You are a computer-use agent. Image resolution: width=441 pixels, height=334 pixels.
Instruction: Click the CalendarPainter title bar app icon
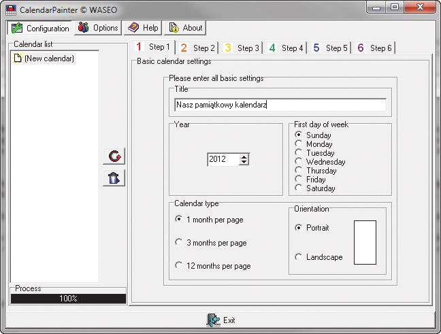(11, 8)
